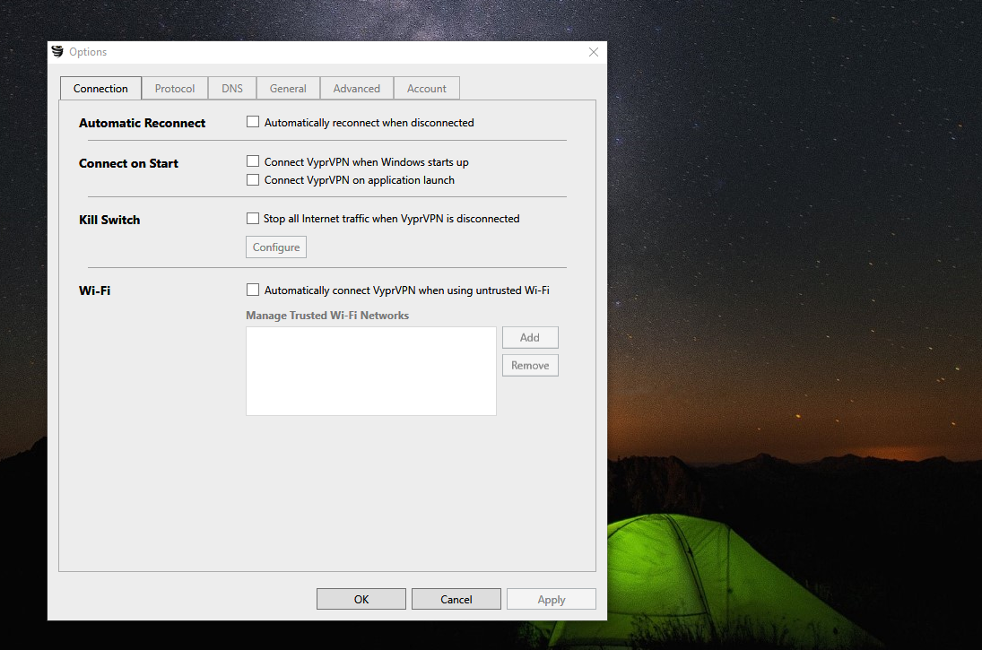Click the Manage Trusted Wi-Fi Networks label
The height and width of the screenshot is (650, 982).
click(x=327, y=316)
